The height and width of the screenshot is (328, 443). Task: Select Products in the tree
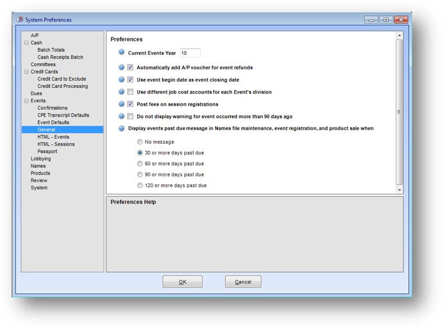(40, 173)
